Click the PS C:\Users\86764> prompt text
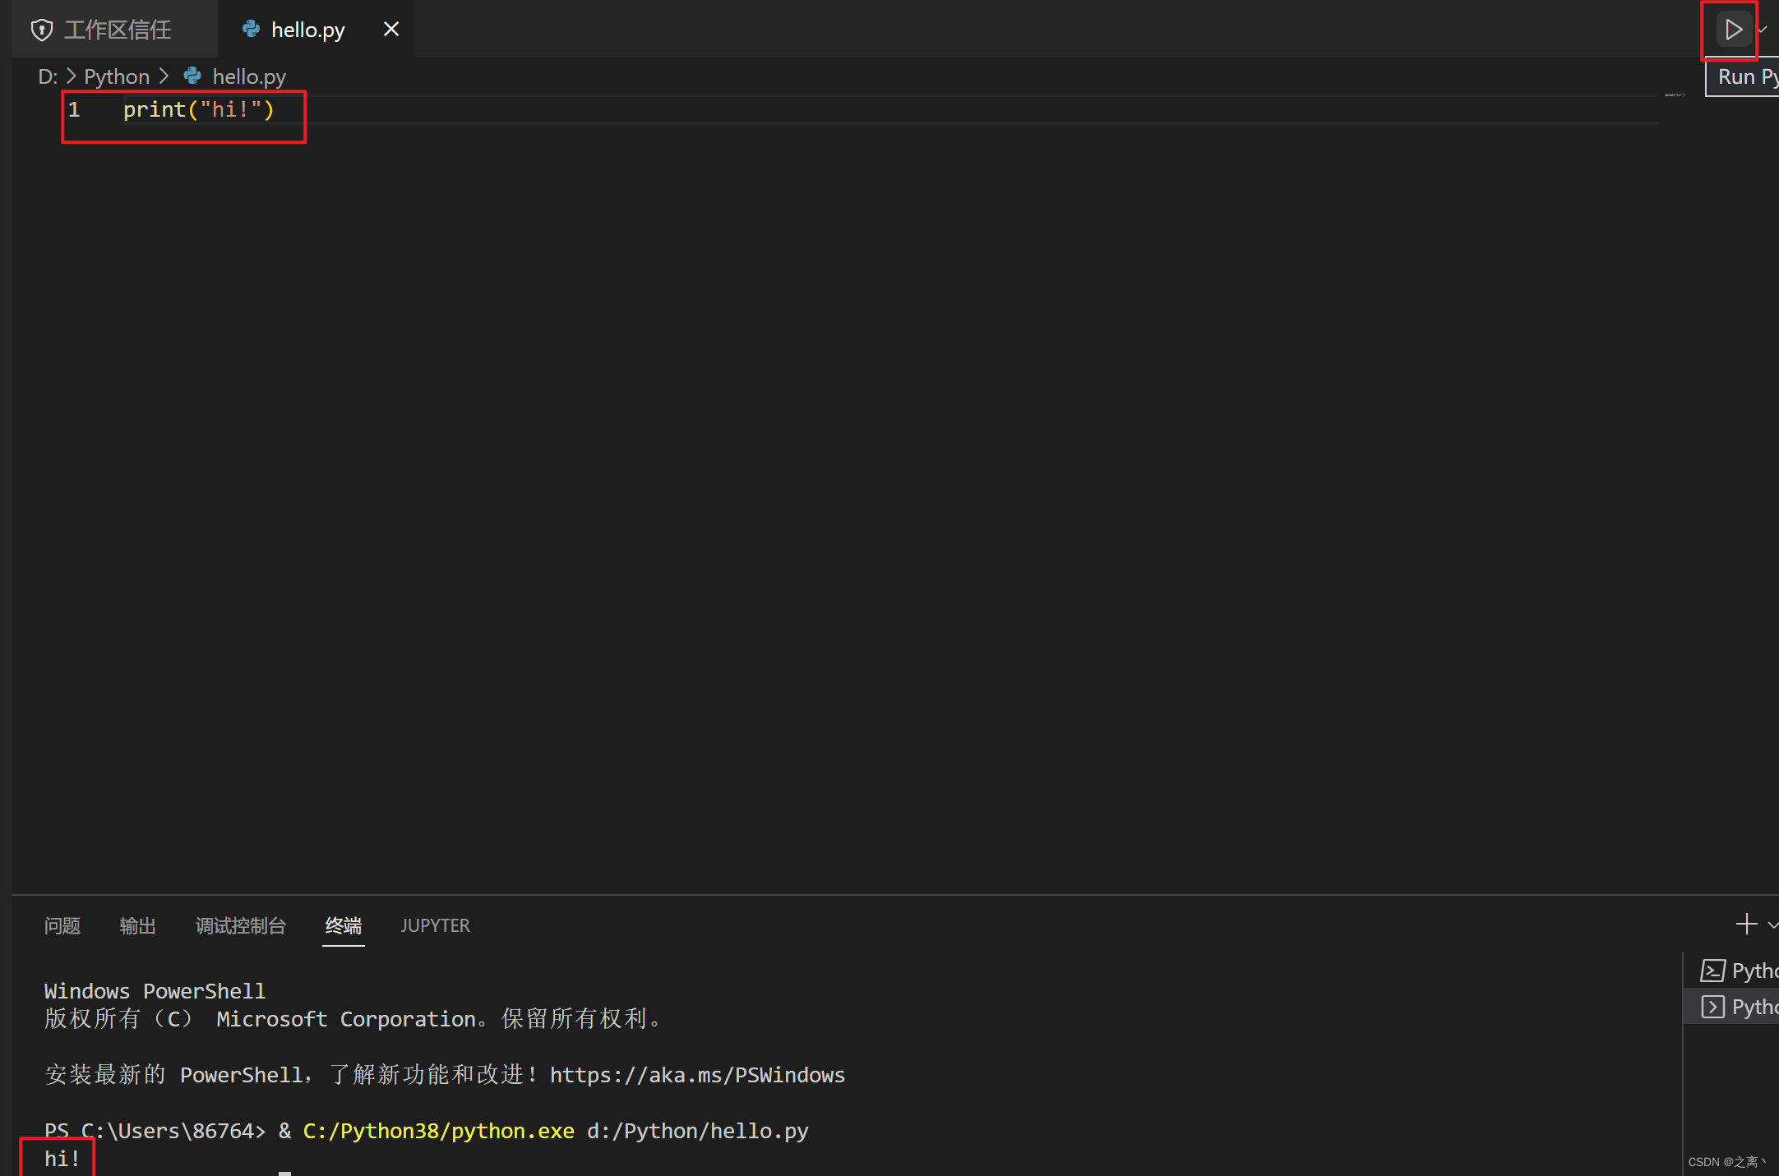The height and width of the screenshot is (1176, 1779). click(x=155, y=1131)
